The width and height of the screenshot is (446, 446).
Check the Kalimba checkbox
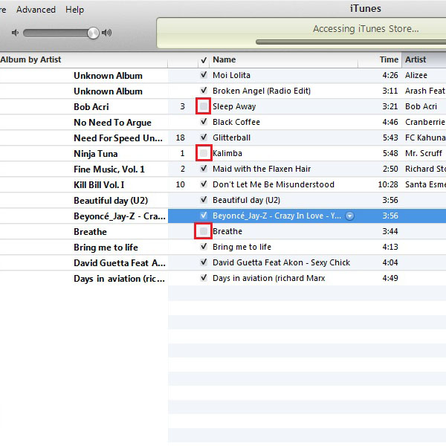pyautogui.click(x=204, y=153)
